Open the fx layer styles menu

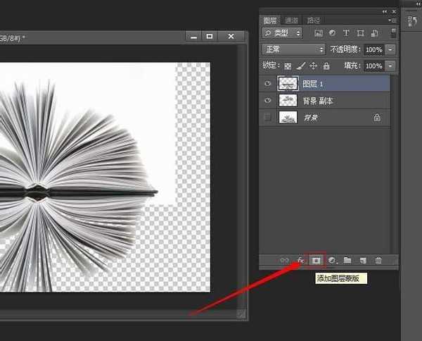coord(300,260)
